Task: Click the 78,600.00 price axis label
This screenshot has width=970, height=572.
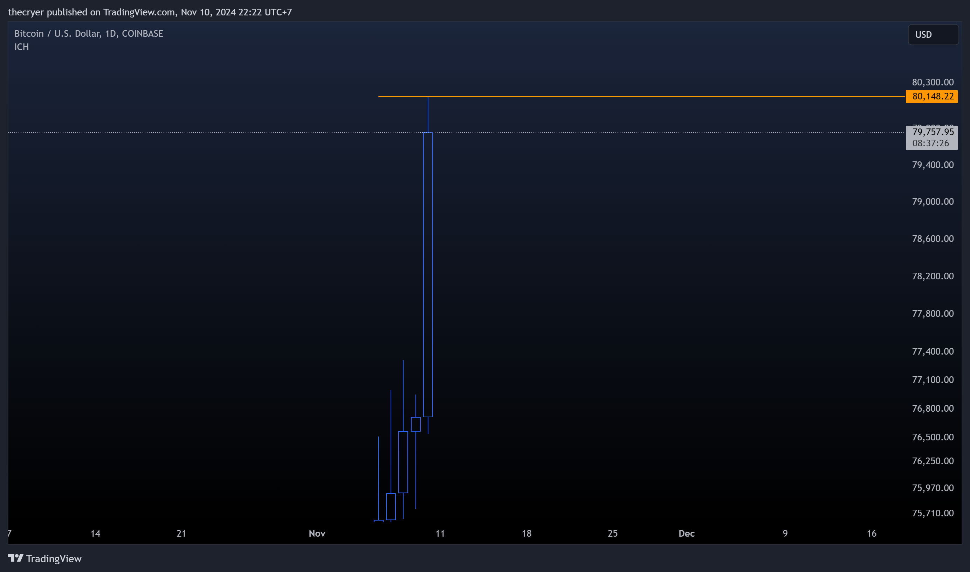Action: coord(933,239)
